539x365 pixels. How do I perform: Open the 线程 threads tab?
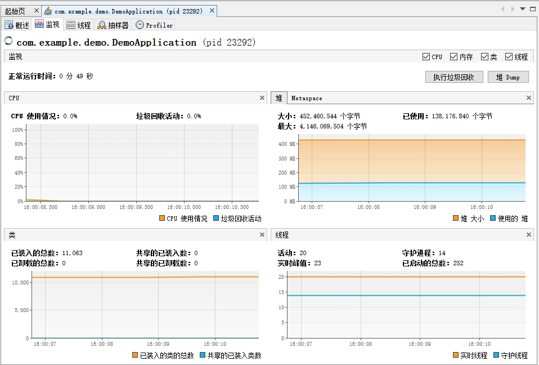click(x=78, y=25)
